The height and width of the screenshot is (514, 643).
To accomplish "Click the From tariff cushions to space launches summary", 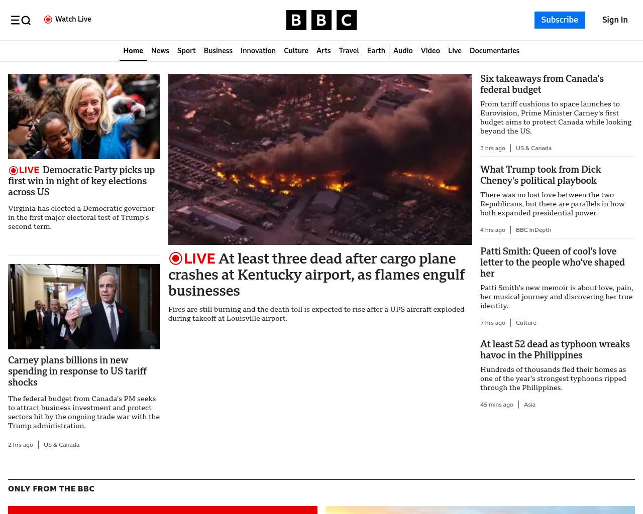I will point(556,117).
